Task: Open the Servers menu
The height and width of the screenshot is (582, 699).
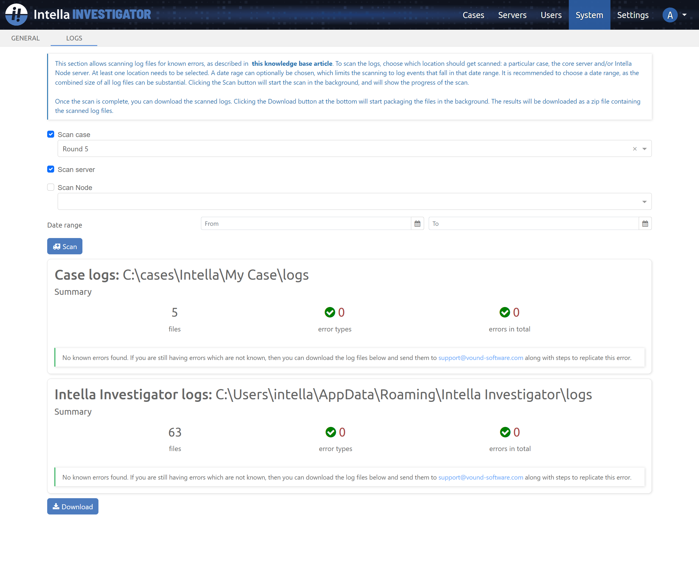Action: pos(512,15)
